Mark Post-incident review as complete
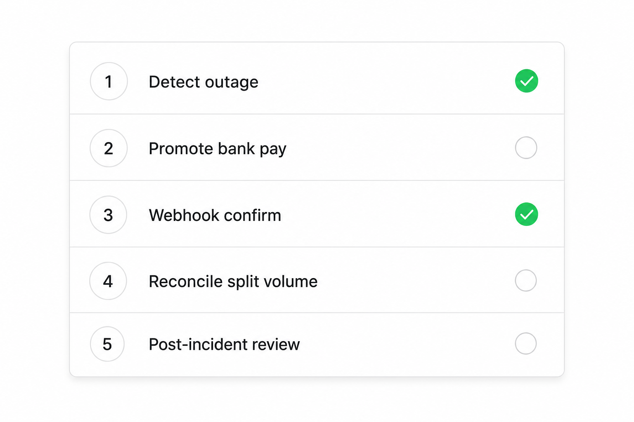The image size is (634, 422). click(526, 343)
